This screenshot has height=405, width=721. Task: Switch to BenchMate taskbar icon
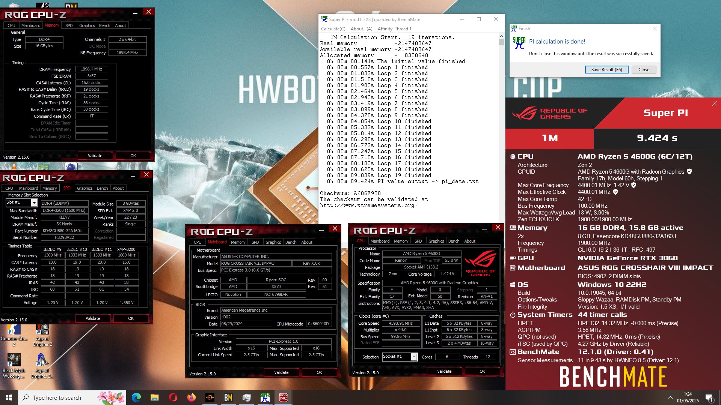coord(228,397)
